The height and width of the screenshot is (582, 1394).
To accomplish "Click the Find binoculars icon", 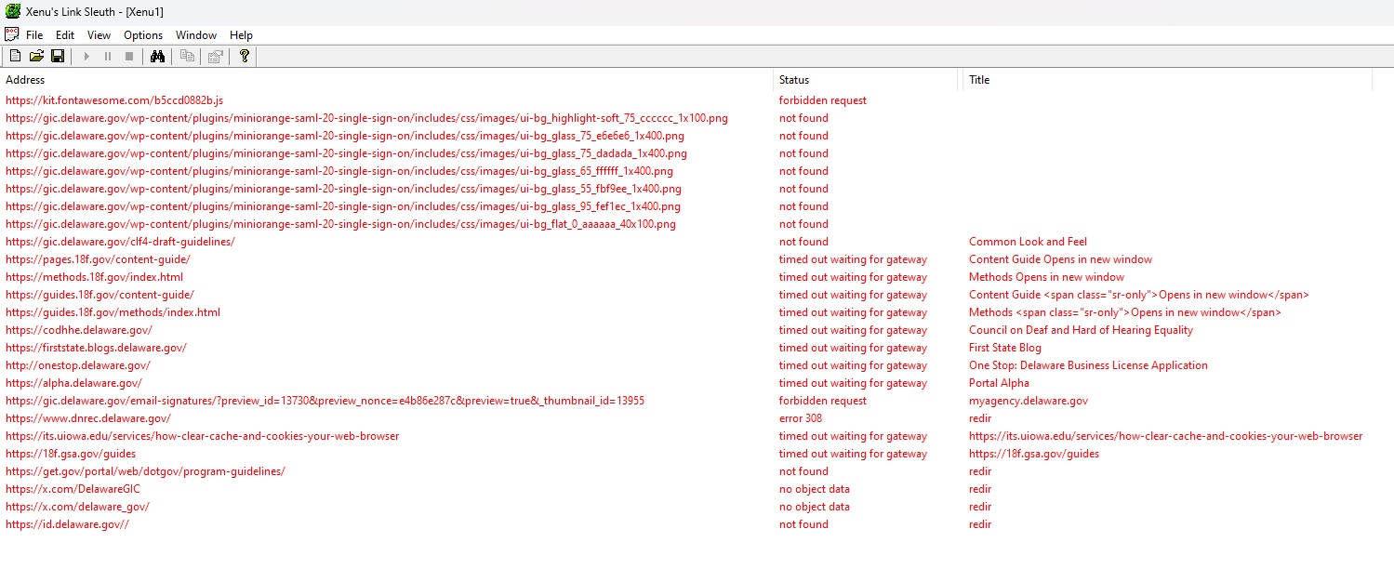I will coord(157,57).
